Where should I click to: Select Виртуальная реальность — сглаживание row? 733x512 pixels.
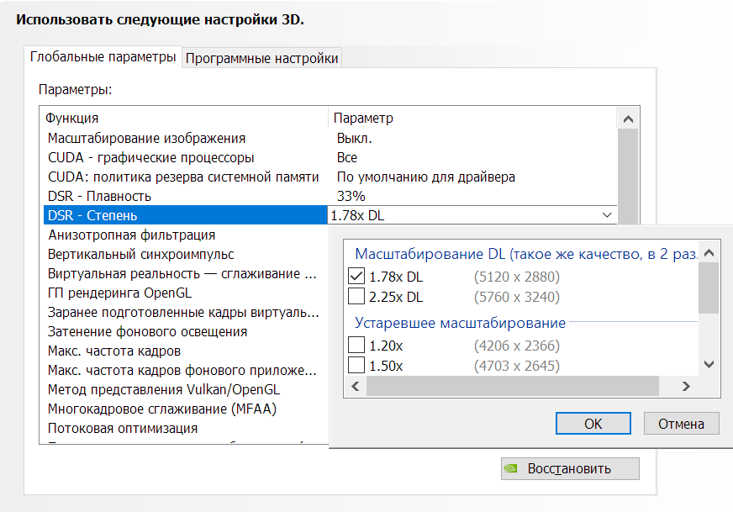(x=186, y=273)
